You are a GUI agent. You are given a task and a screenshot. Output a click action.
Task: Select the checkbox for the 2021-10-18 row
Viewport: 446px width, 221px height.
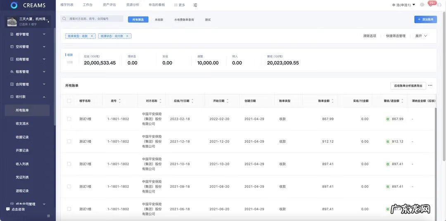(x=69, y=164)
